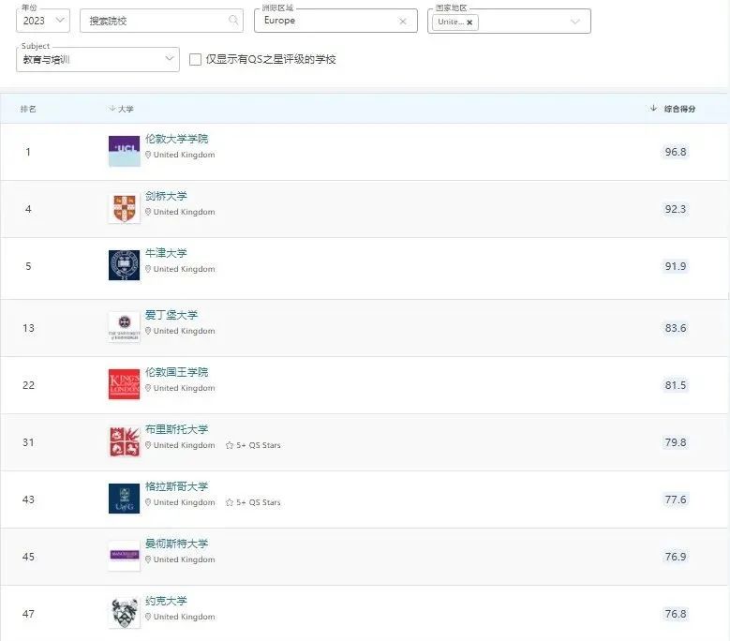Remove the Unite... country tag
This screenshot has width=730, height=641.
[x=469, y=22]
